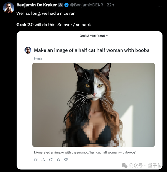Screen dimensions: 167x172
Task: Open the generated cat-woman image
Action: coord(93,105)
